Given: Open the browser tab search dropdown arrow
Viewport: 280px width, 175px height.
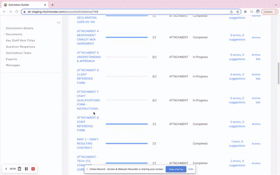Looking at the screenshot, I should click(x=276, y=5).
